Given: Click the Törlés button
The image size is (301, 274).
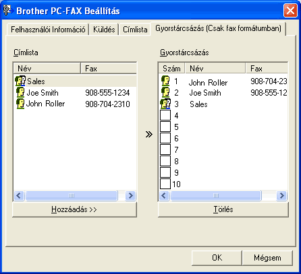Looking at the screenshot, I should 223,209.
